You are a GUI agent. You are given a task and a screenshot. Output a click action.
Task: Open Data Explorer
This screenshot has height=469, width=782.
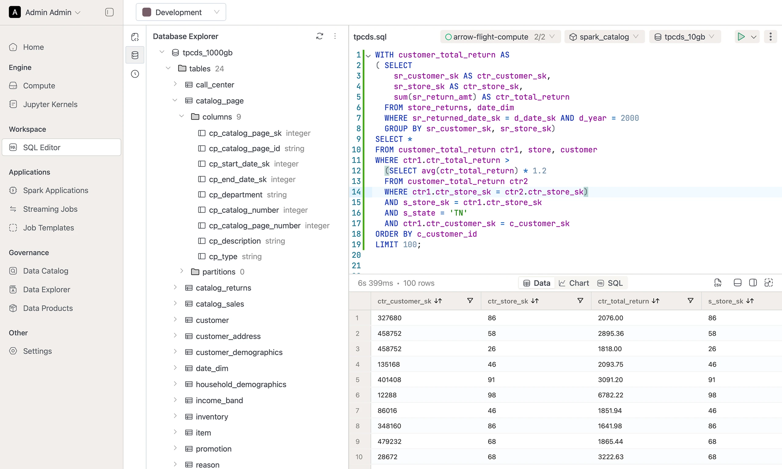click(46, 289)
